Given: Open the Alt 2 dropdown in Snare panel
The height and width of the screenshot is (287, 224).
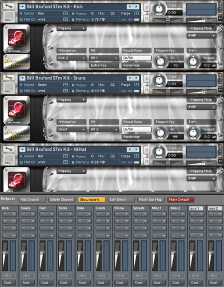Looking at the screenshot, I should click(104, 129).
